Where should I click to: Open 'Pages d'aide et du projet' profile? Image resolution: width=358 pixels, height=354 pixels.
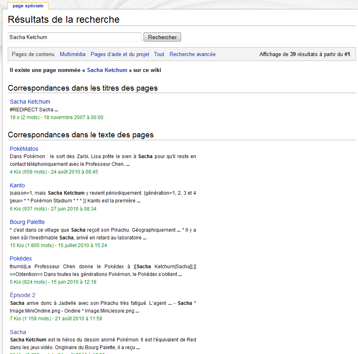pyautogui.click(x=120, y=54)
